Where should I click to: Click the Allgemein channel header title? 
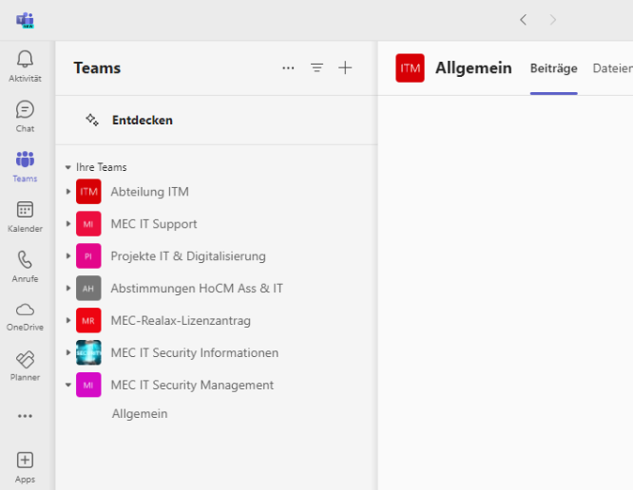[x=473, y=67]
